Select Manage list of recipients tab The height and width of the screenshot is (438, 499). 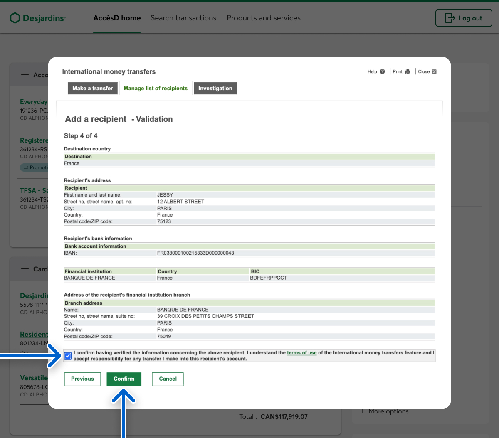(x=156, y=88)
